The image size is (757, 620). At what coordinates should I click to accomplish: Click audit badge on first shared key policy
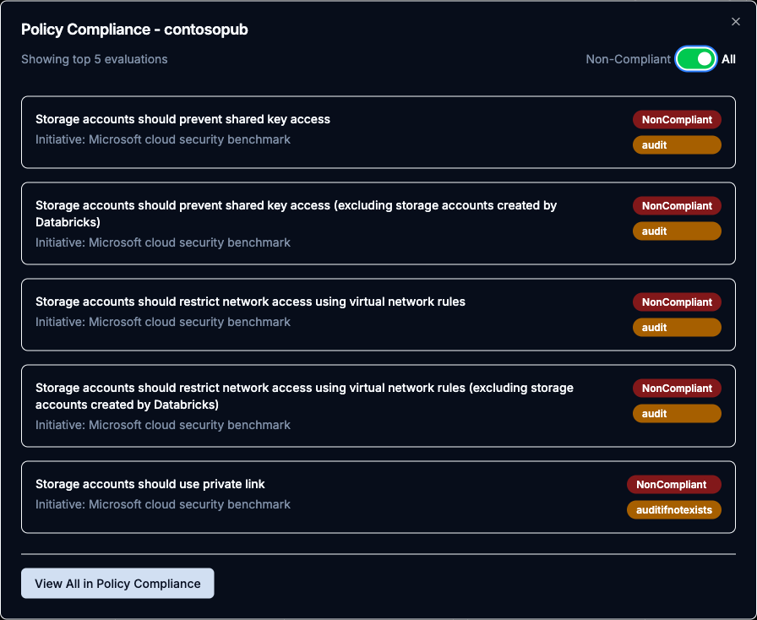pos(677,144)
